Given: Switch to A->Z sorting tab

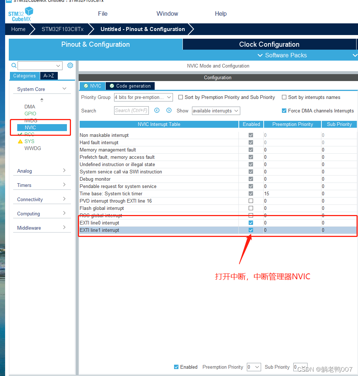Looking at the screenshot, I should (x=49, y=76).
